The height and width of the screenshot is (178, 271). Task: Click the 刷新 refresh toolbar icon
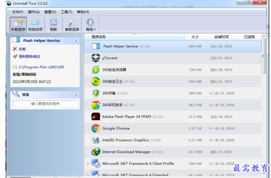(x=54, y=24)
